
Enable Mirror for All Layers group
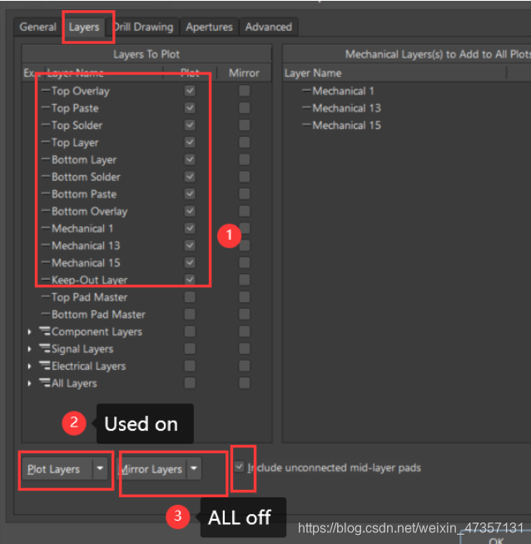[245, 382]
